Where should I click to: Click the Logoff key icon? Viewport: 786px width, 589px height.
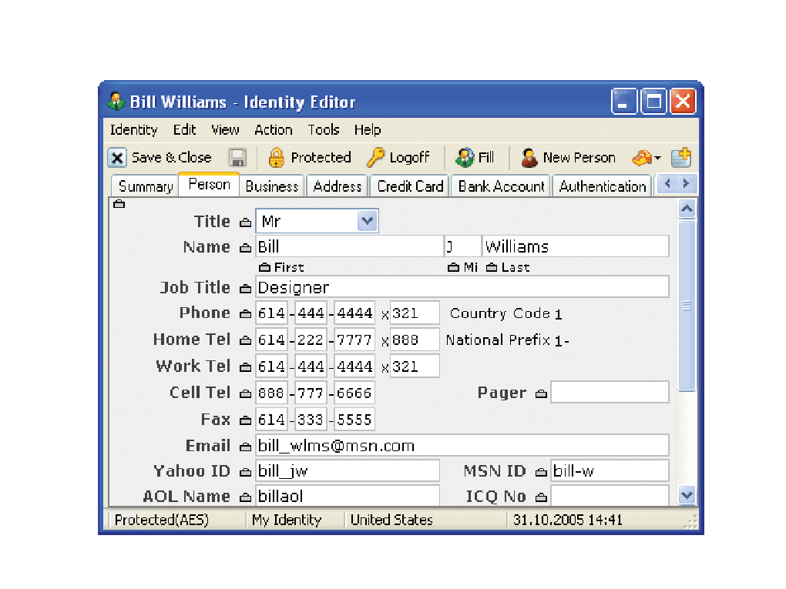[x=375, y=157]
